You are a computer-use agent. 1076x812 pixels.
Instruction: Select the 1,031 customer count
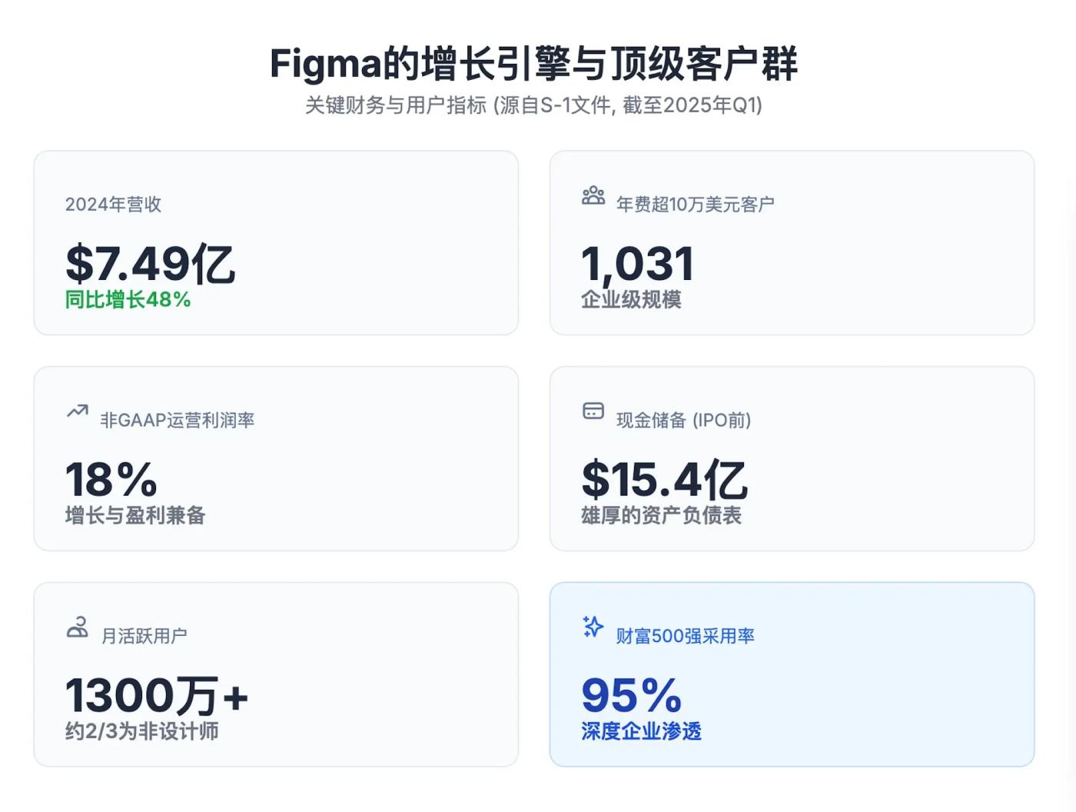click(638, 264)
